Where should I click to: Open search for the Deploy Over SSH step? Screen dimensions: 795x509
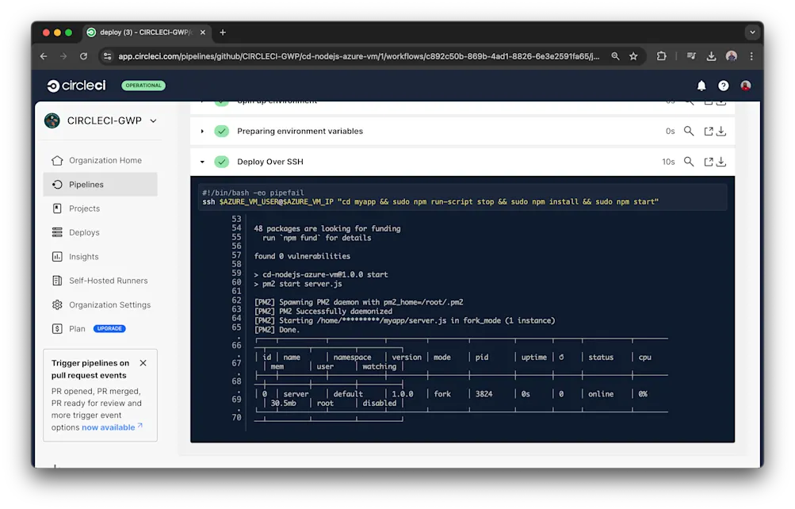click(x=689, y=161)
